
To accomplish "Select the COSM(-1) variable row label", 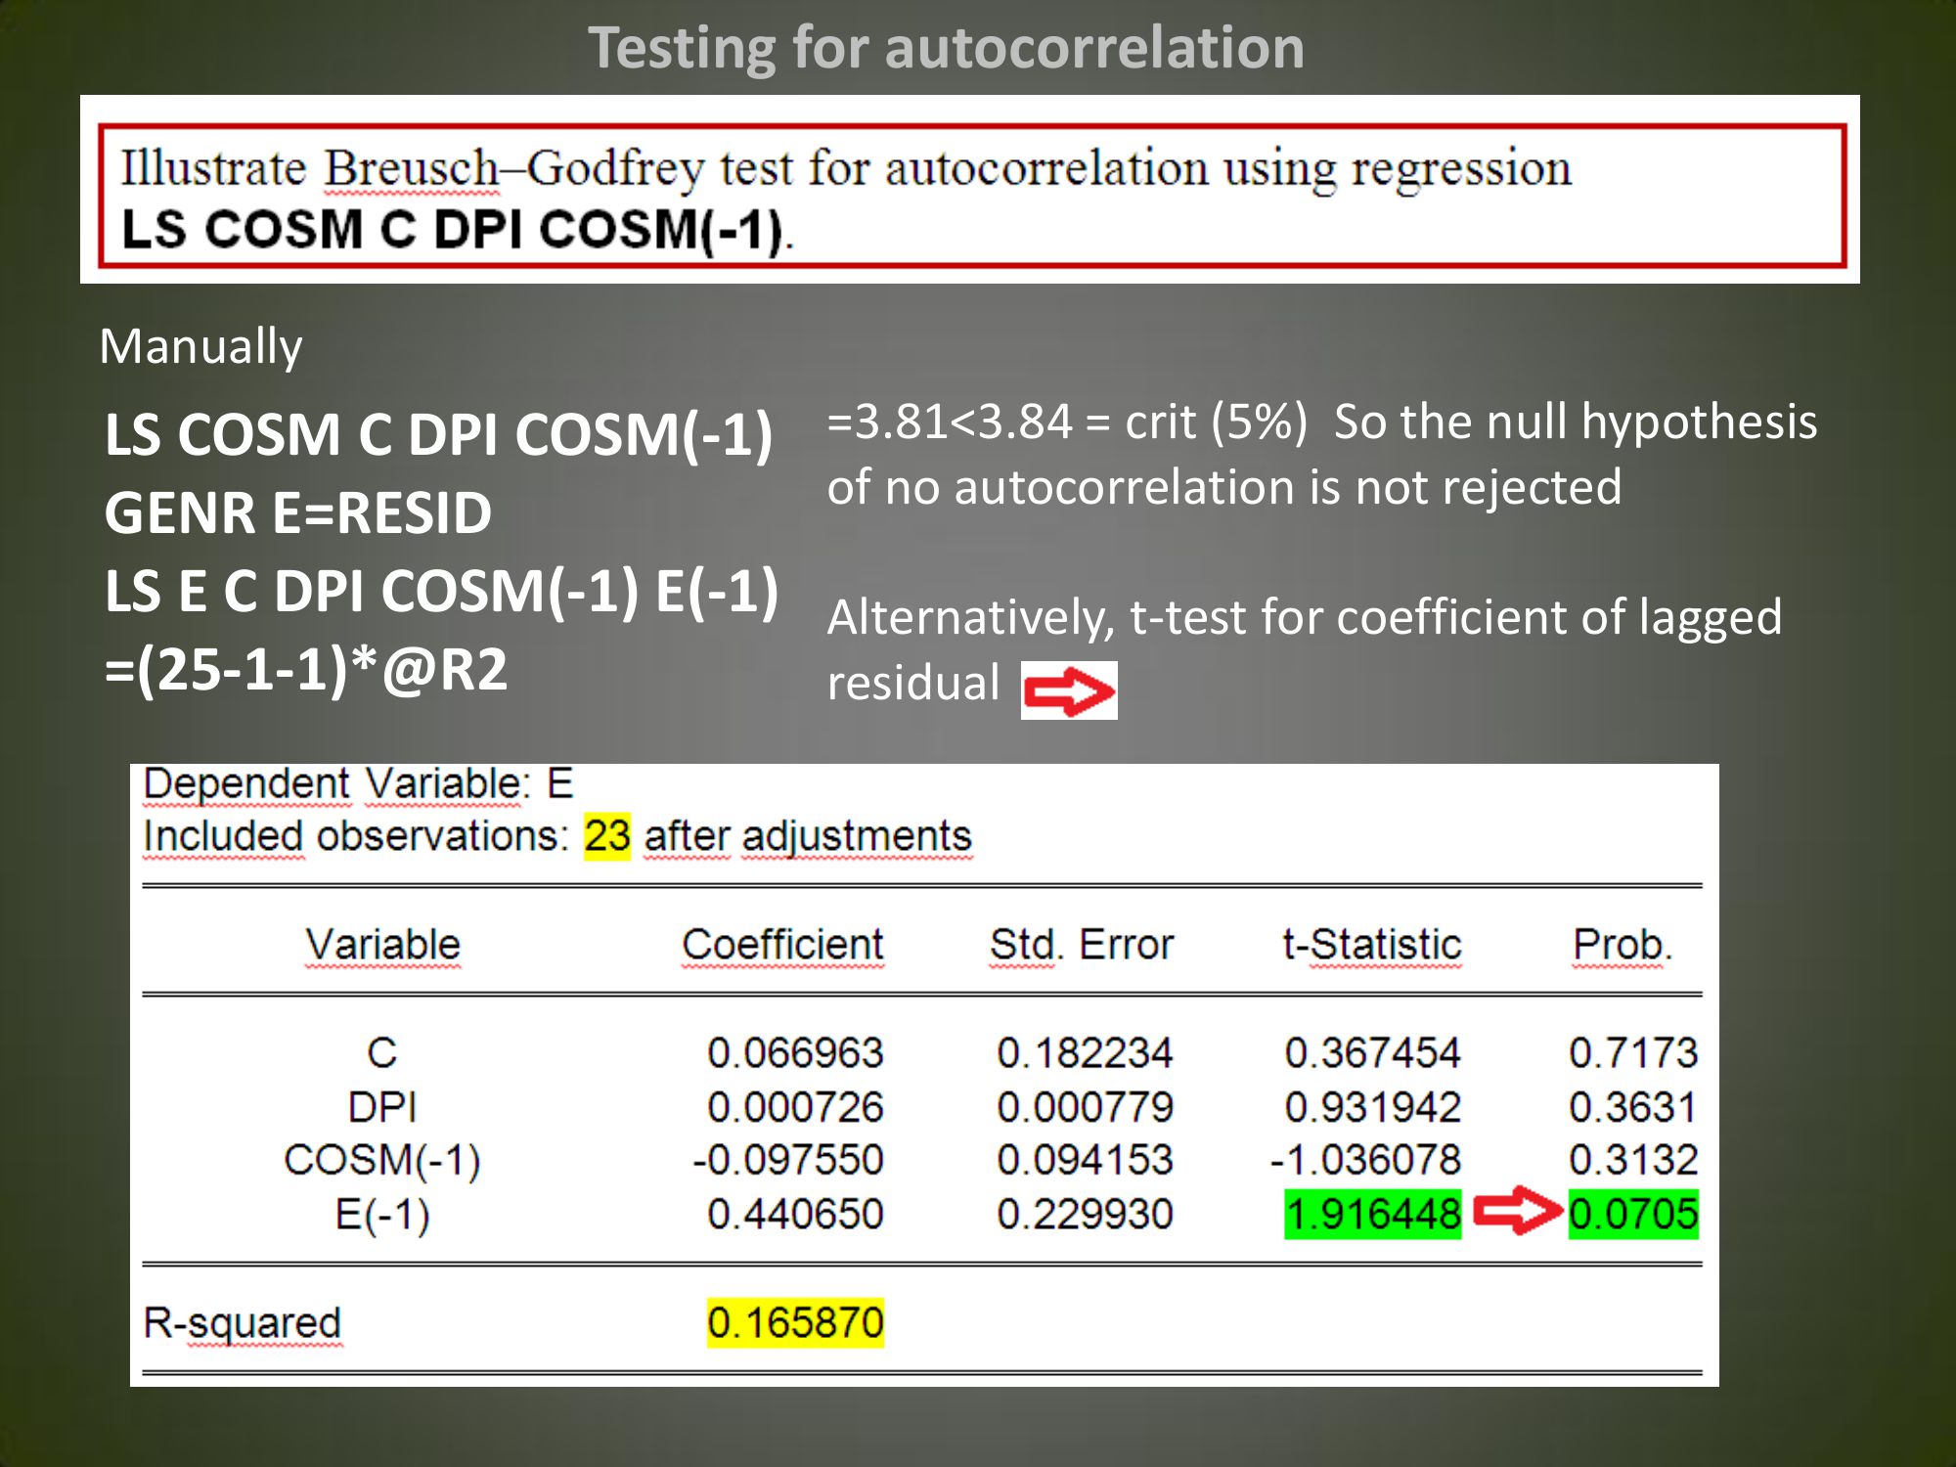I will click(x=382, y=1160).
